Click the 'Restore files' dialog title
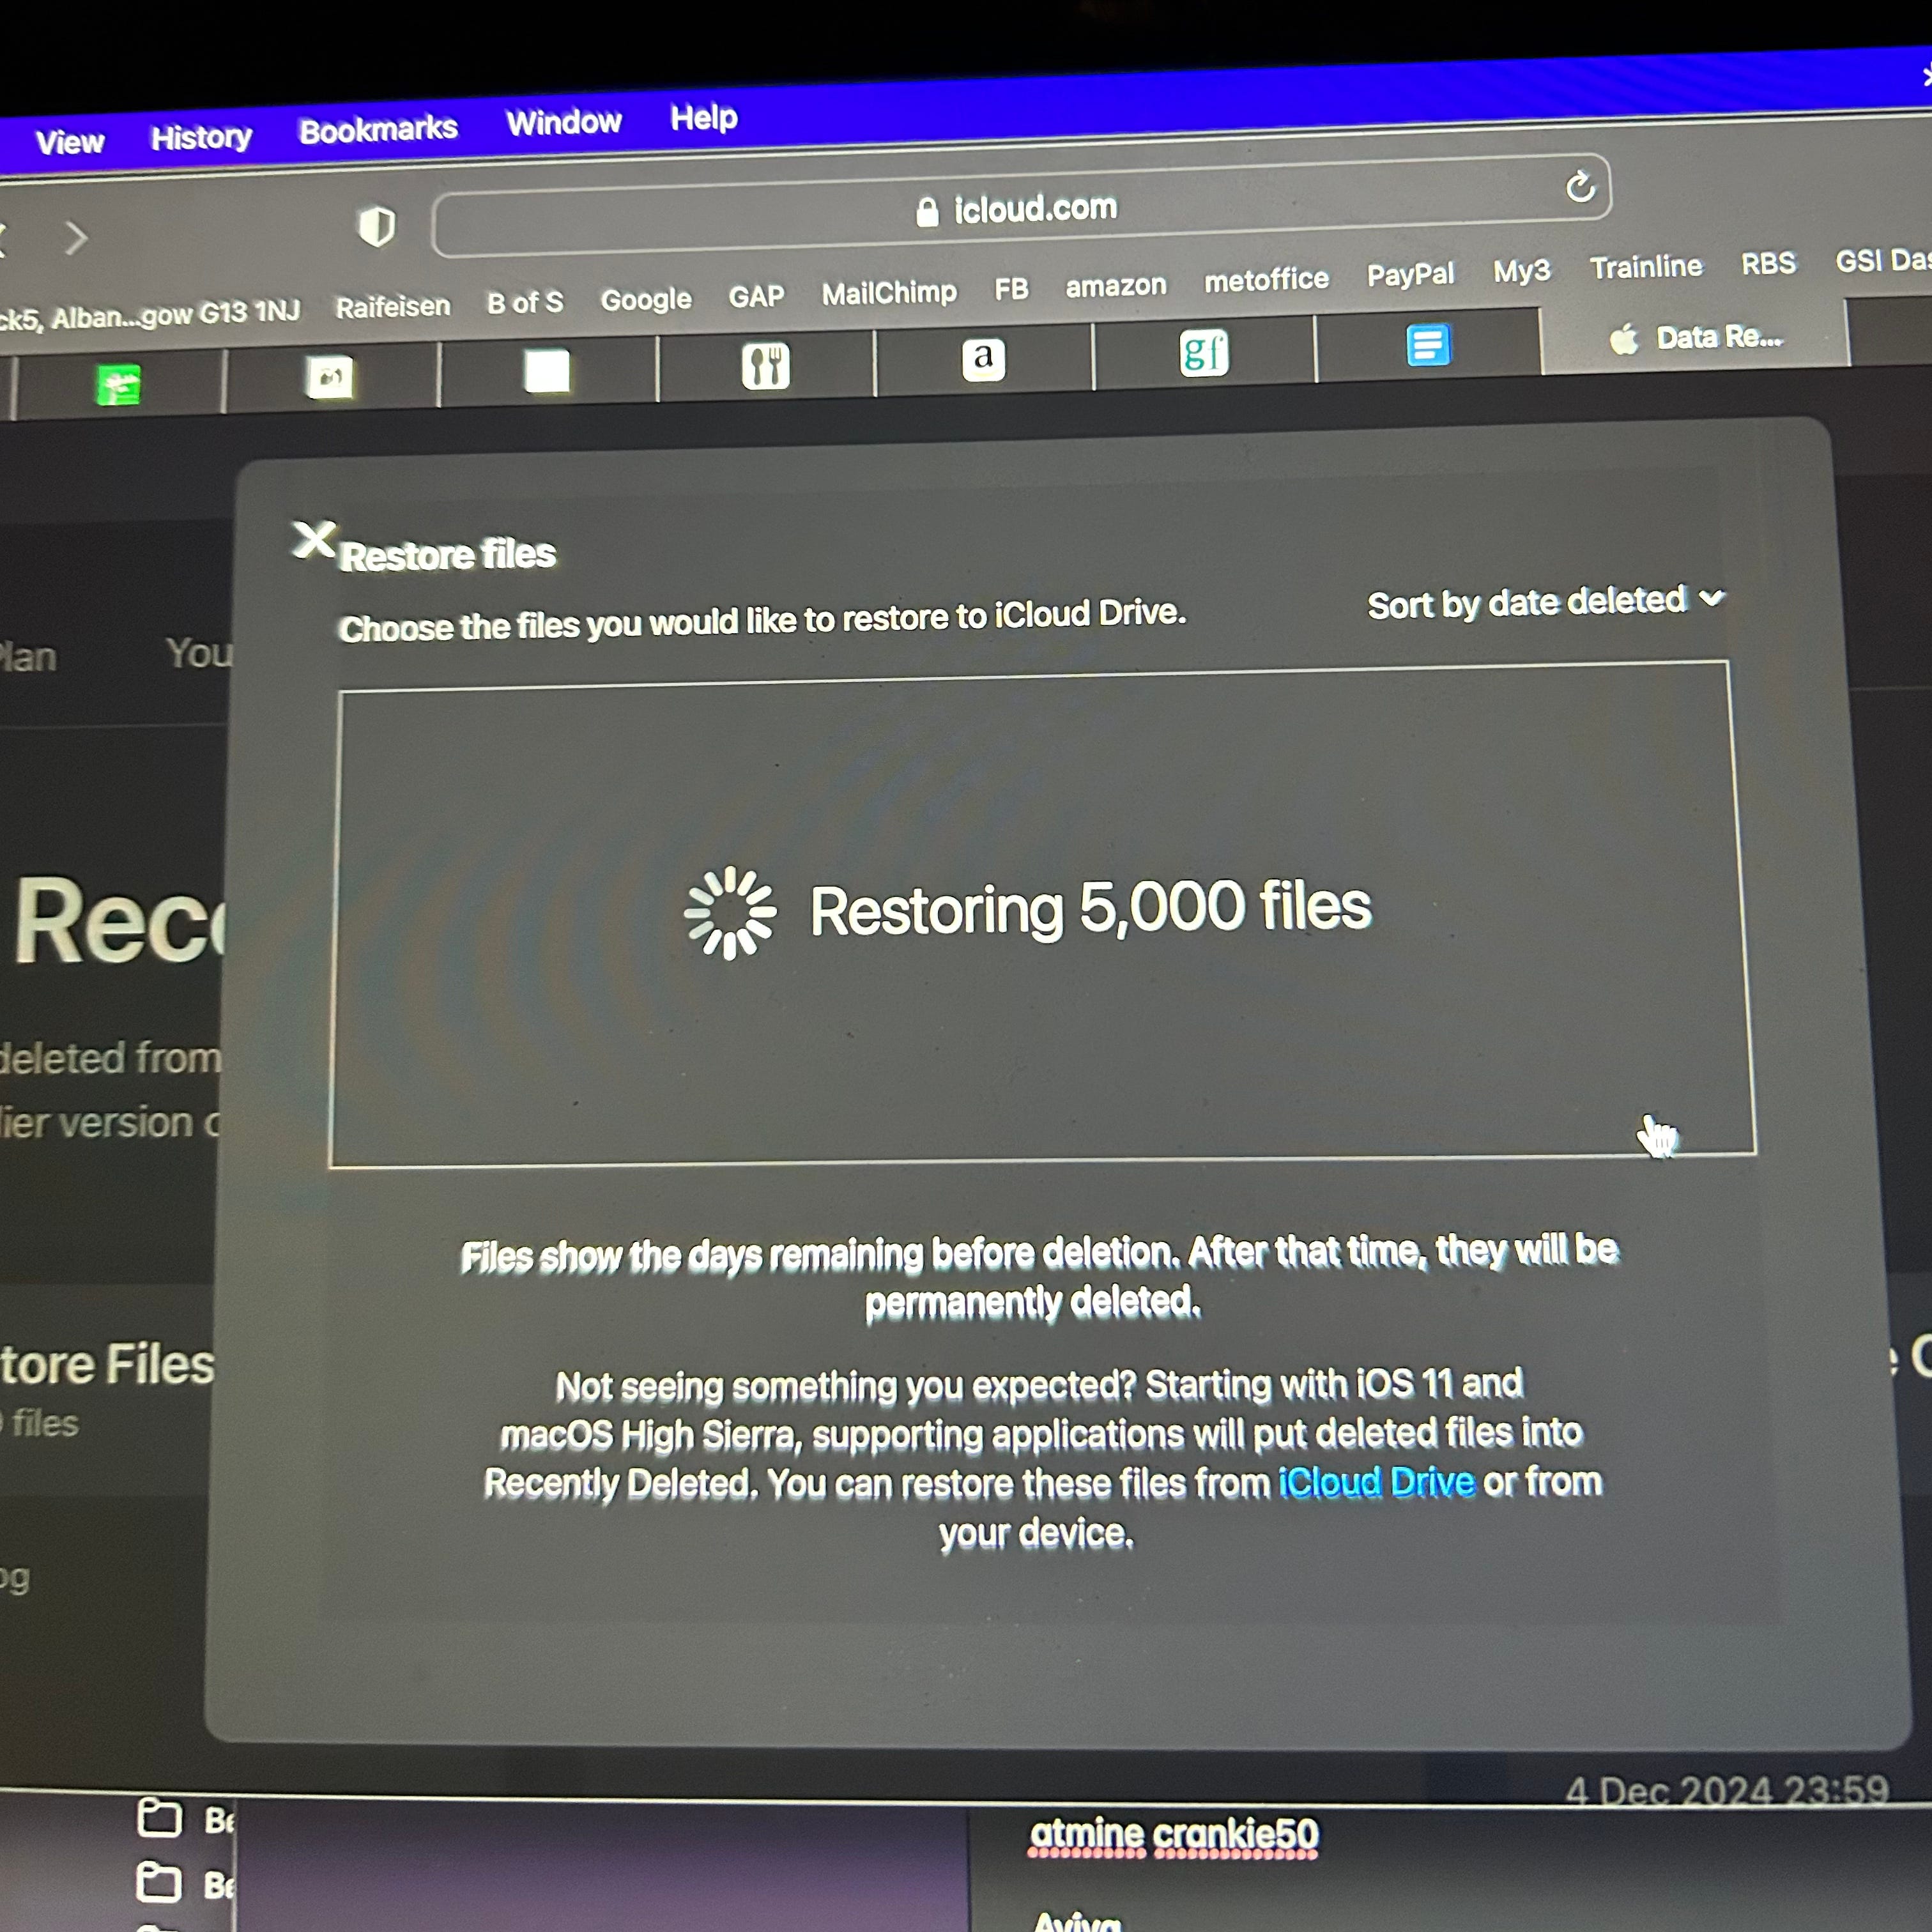This screenshot has width=1932, height=1932. pyautogui.click(x=447, y=555)
